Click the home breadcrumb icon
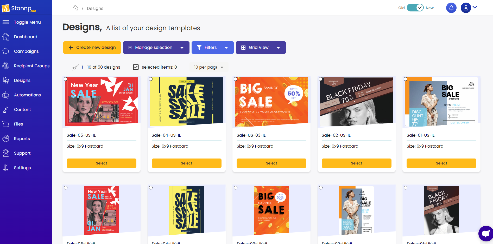493x244 pixels. pos(75,8)
